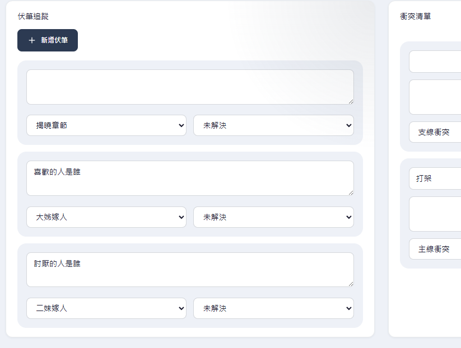Screen dimensions: 461x348
Task: Open the 大姊嫁人 chapter dropdown
Action: click(106, 217)
